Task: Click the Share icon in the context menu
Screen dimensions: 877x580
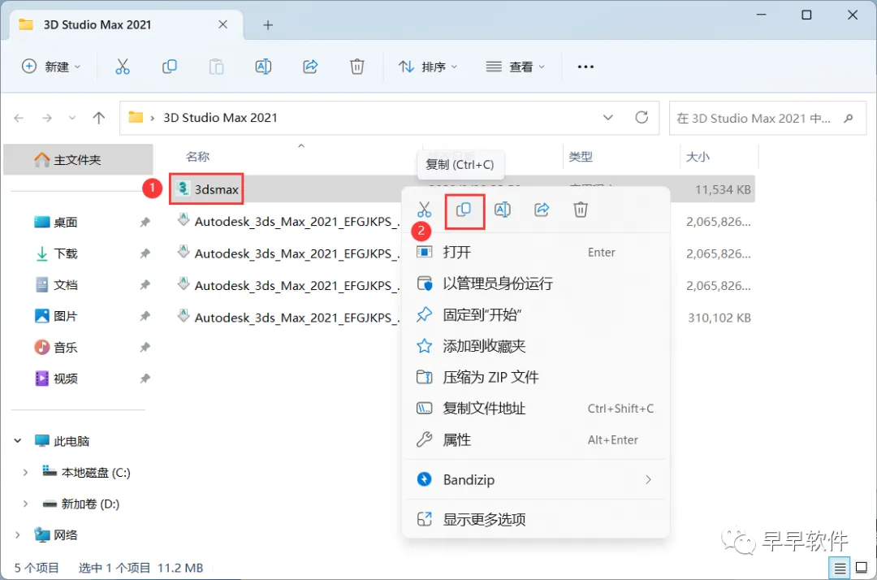Action: tap(542, 210)
